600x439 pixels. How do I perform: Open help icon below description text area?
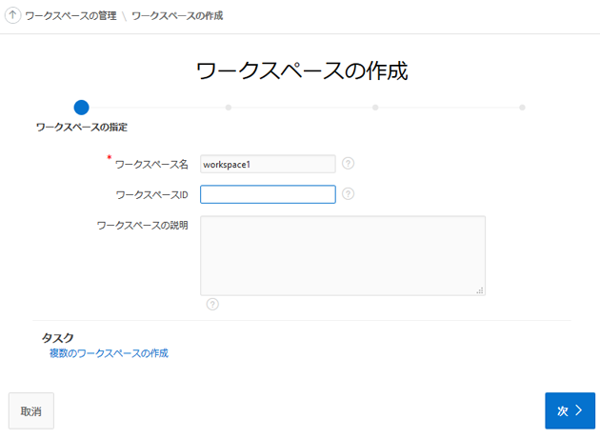pyautogui.click(x=212, y=305)
